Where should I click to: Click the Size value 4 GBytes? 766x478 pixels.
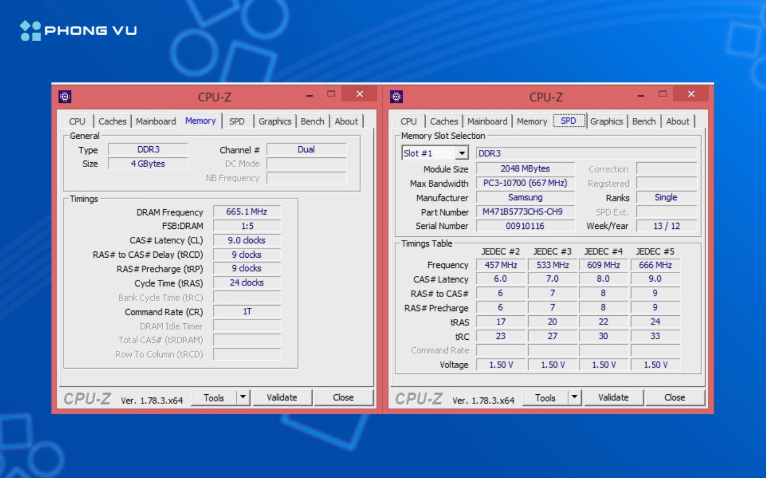point(148,164)
